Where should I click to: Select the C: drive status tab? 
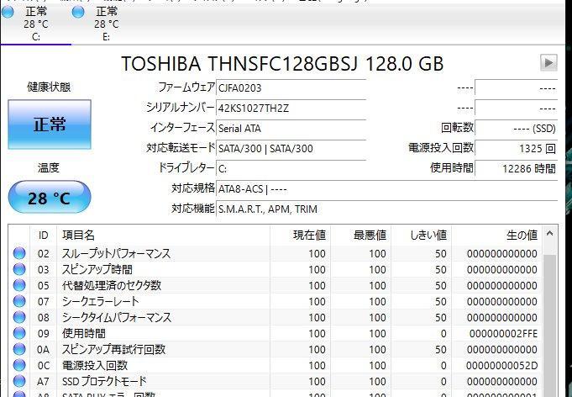36,24
